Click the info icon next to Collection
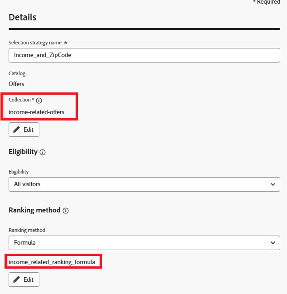The height and width of the screenshot is (294, 287). coord(39,100)
